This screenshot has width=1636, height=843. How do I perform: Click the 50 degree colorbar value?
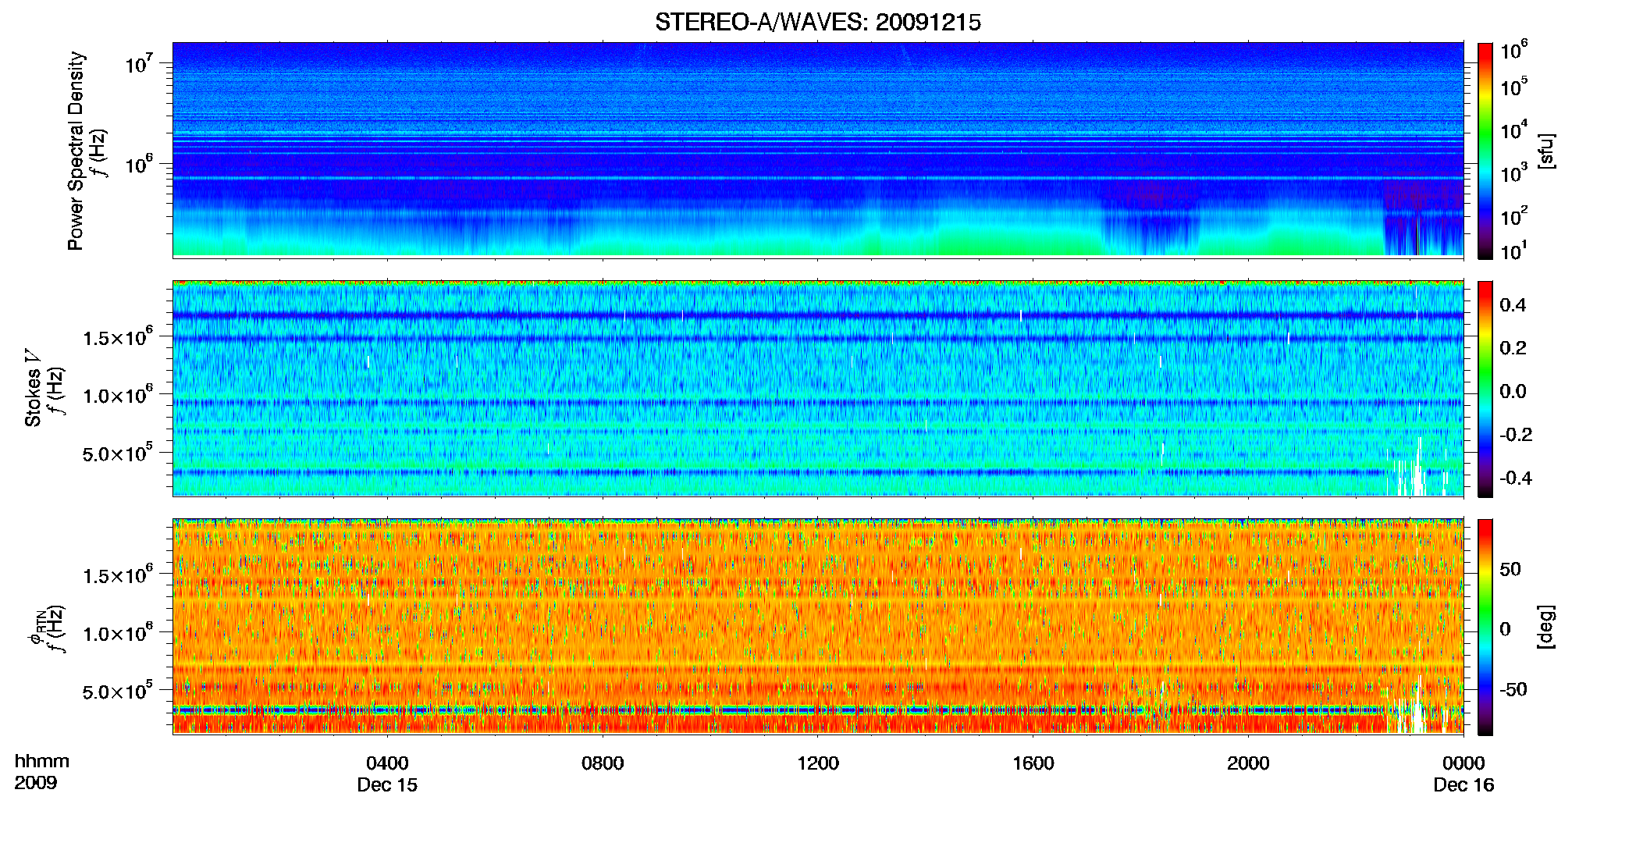pyautogui.click(x=1510, y=569)
